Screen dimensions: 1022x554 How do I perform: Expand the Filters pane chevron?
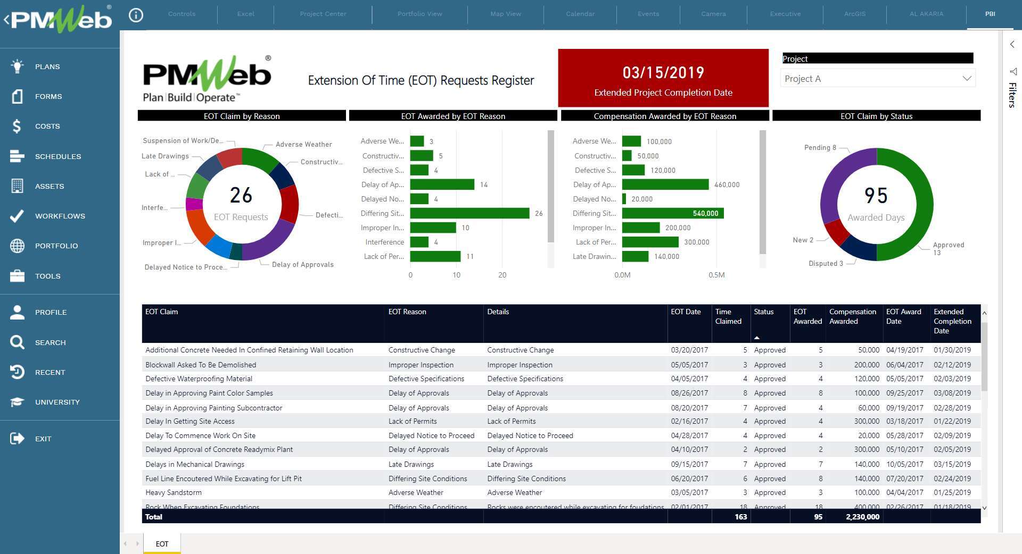click(x=1012, y=45)
